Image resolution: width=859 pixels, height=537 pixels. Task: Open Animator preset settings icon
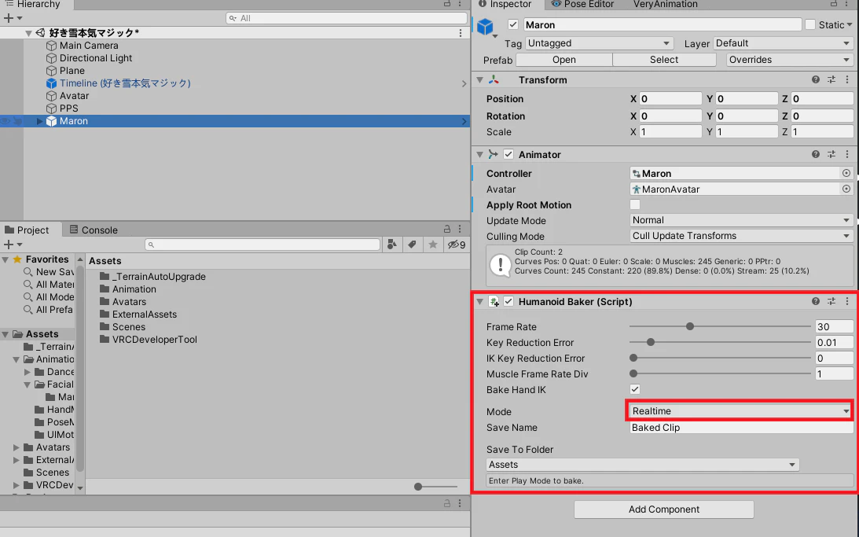click(831, 155)
